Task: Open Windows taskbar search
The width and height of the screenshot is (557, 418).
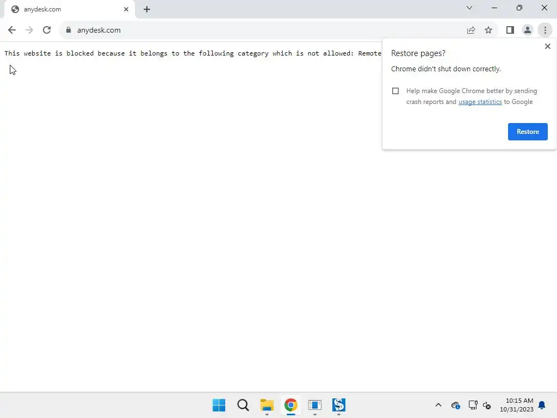Action: pyautogui.click(x=243, y=405)
